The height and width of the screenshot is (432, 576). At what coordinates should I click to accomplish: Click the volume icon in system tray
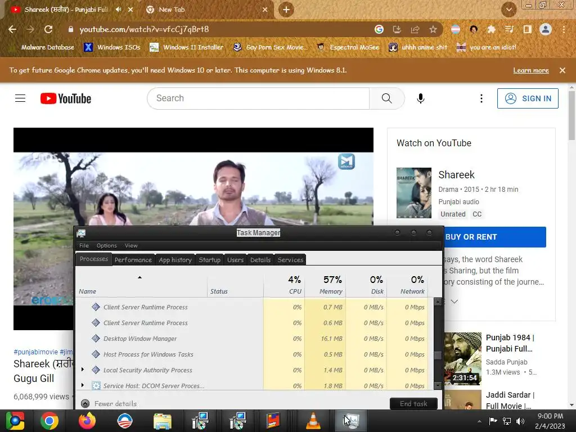(x=520, y=421)
